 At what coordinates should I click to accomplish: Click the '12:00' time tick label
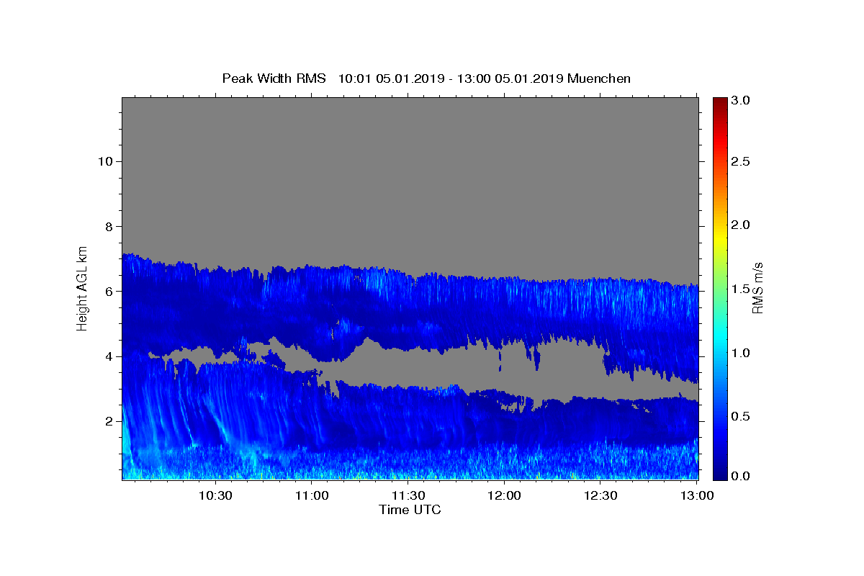pos(504,496)
